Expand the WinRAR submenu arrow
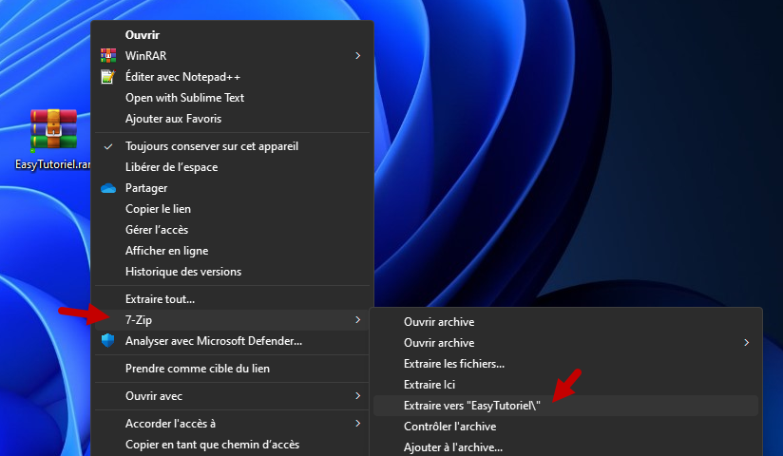783x456 pixels. (357, 55)
